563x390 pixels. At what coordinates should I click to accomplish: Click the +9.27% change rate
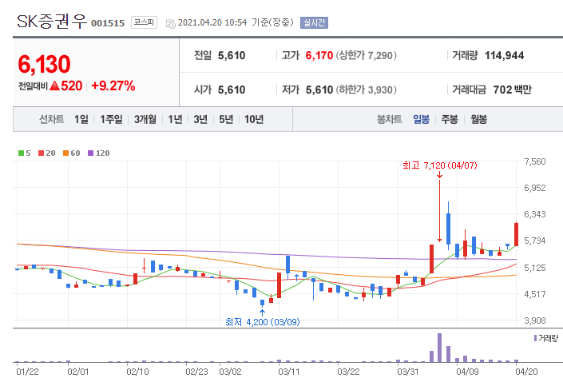click(x=113, y=86)
